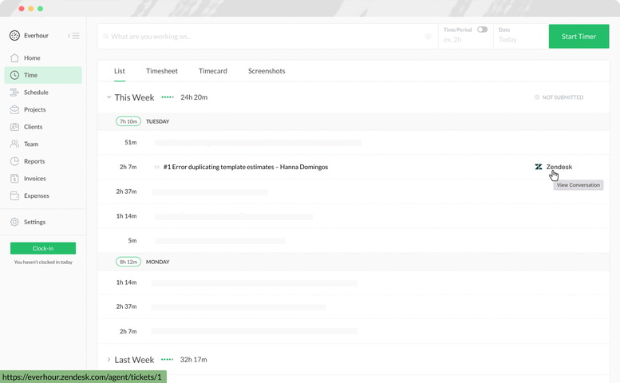The width and height of the screenshot is (620, 383).
Task: Open Team page in sidebar
Action: pyautogui.click(x=43, y=144)
